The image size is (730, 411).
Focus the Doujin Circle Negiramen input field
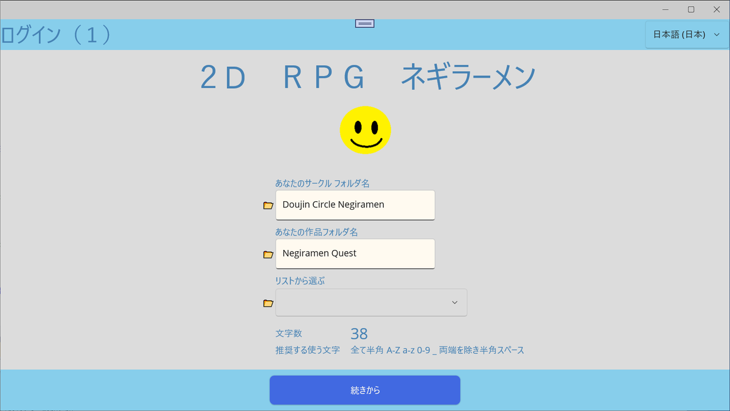point(355,205)
